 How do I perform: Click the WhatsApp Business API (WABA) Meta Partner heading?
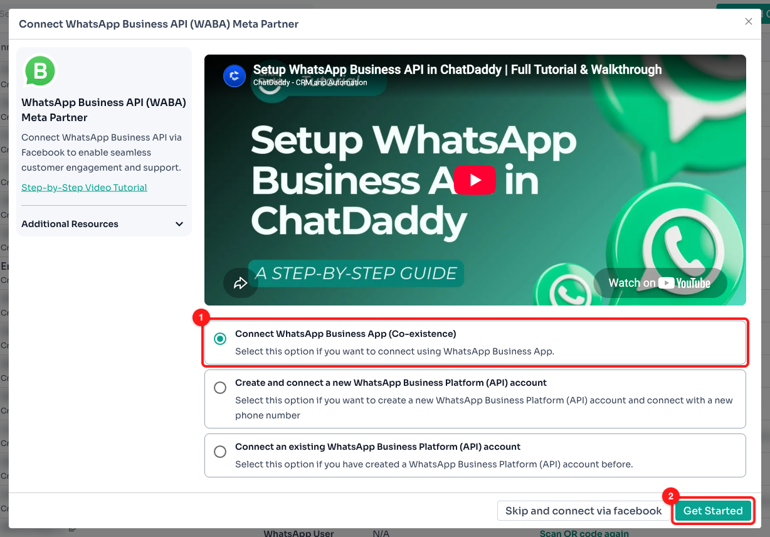pos(103,110)
